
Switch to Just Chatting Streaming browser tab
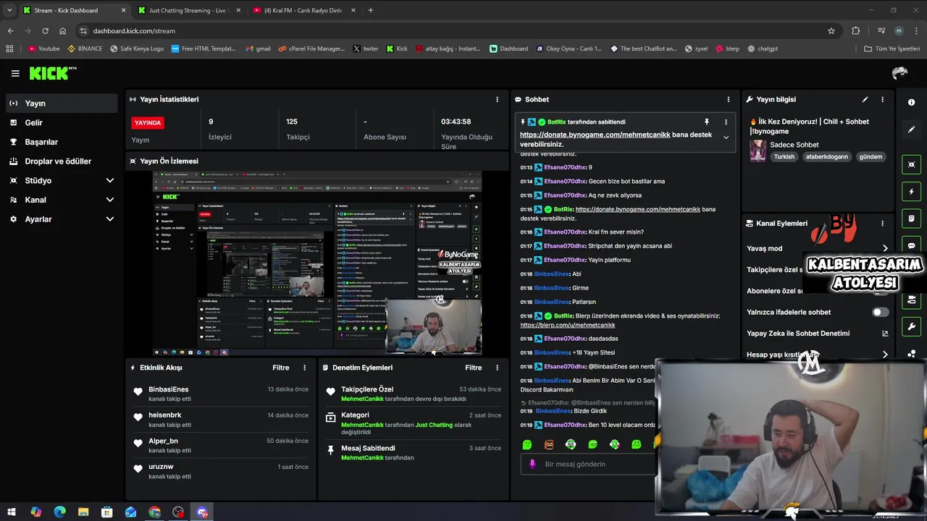[x=189, y=10]
